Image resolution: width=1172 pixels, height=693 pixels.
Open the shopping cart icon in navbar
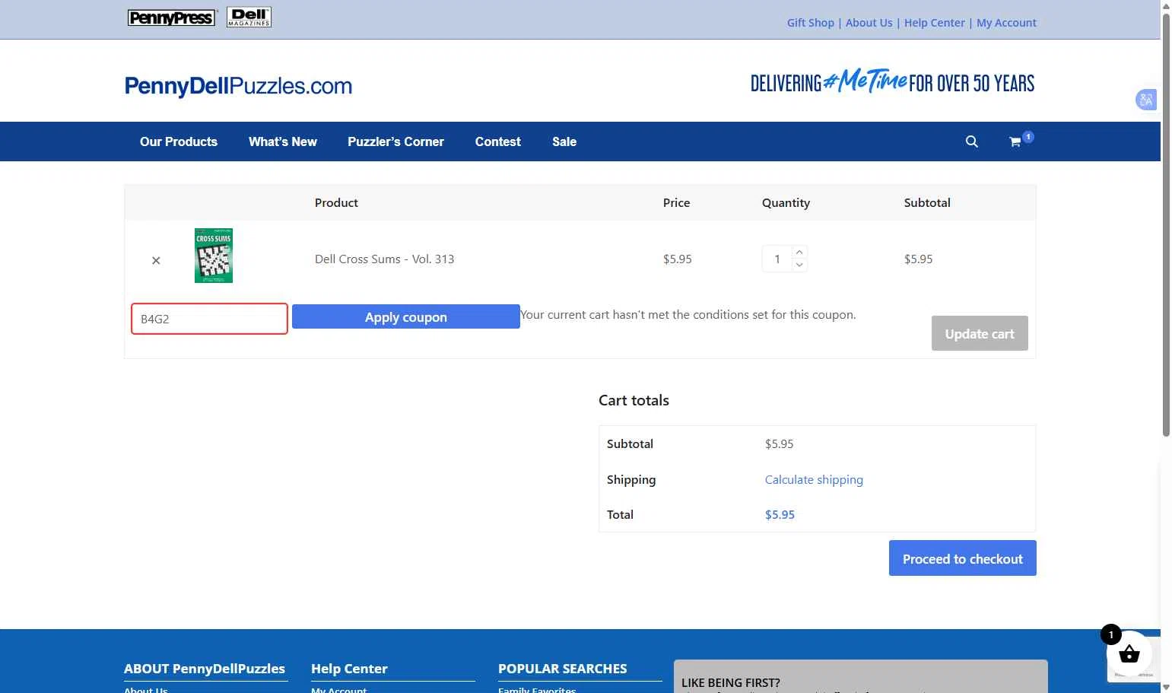click(1015, 141)
